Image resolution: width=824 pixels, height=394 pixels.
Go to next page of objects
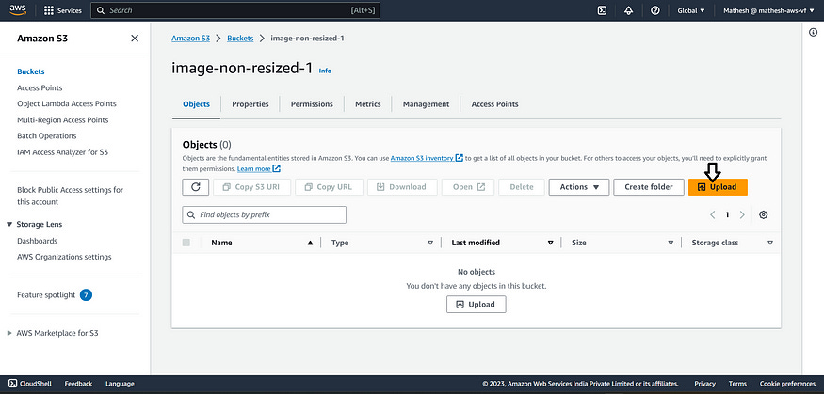pyautogui.click(x=742, y=214)
